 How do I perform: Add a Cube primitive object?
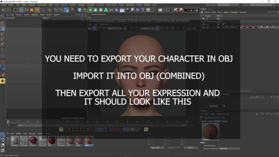tap(80, 10)
